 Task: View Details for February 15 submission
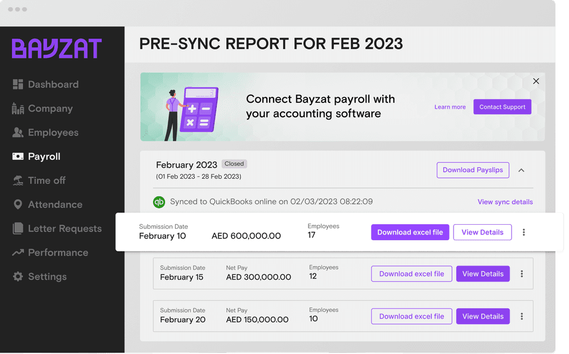coord(483,274)
